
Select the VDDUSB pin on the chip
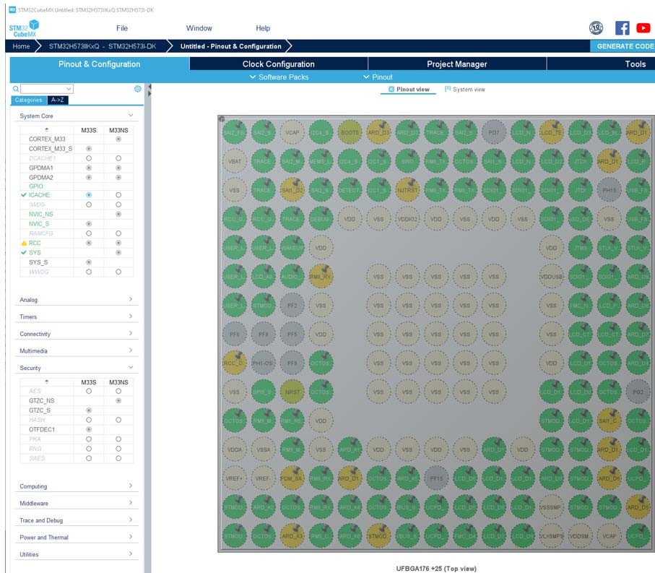552,277
